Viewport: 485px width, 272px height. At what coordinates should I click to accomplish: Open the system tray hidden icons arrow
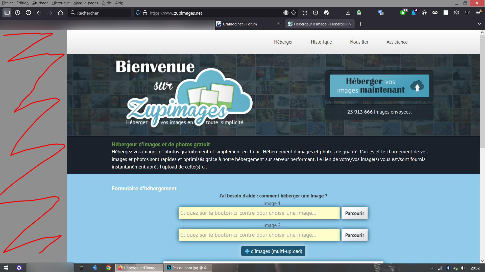point(432,268)
